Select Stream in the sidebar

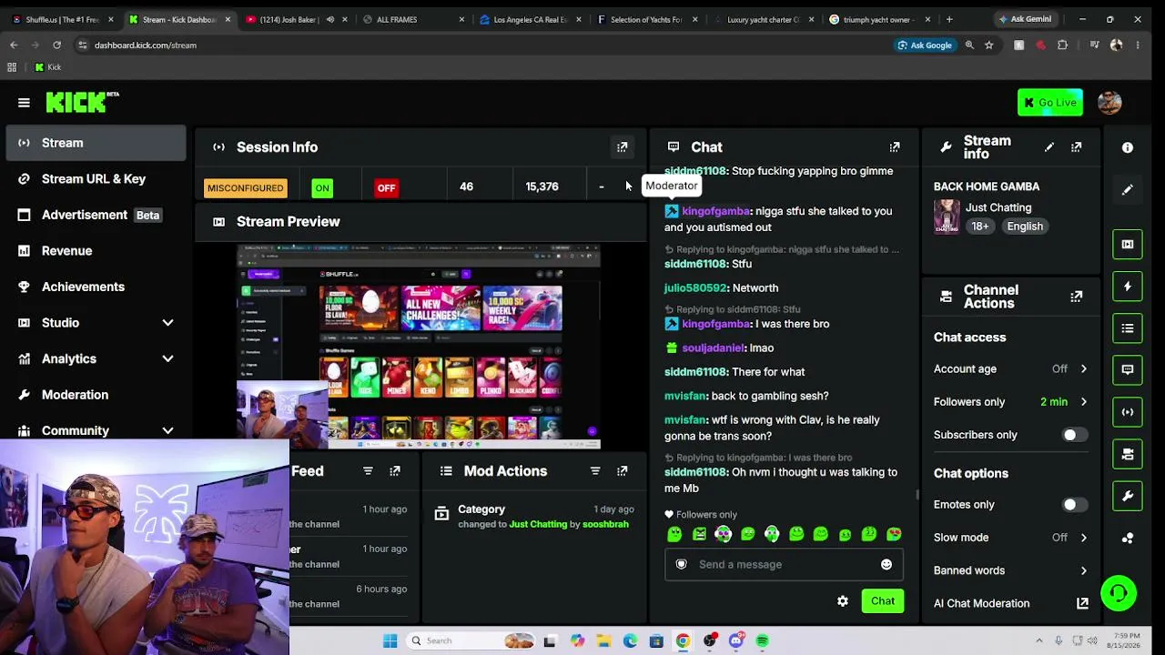click(x=96, y=143)
